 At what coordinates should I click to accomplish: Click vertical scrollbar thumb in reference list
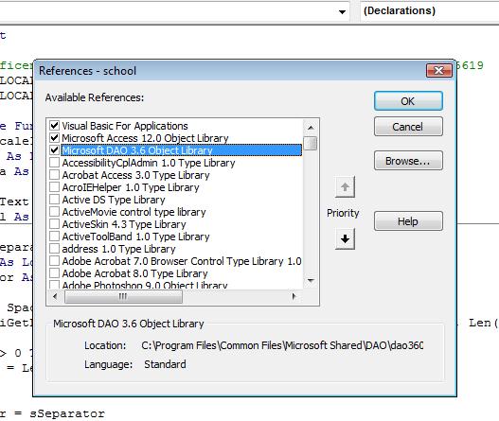coord(311,143)
